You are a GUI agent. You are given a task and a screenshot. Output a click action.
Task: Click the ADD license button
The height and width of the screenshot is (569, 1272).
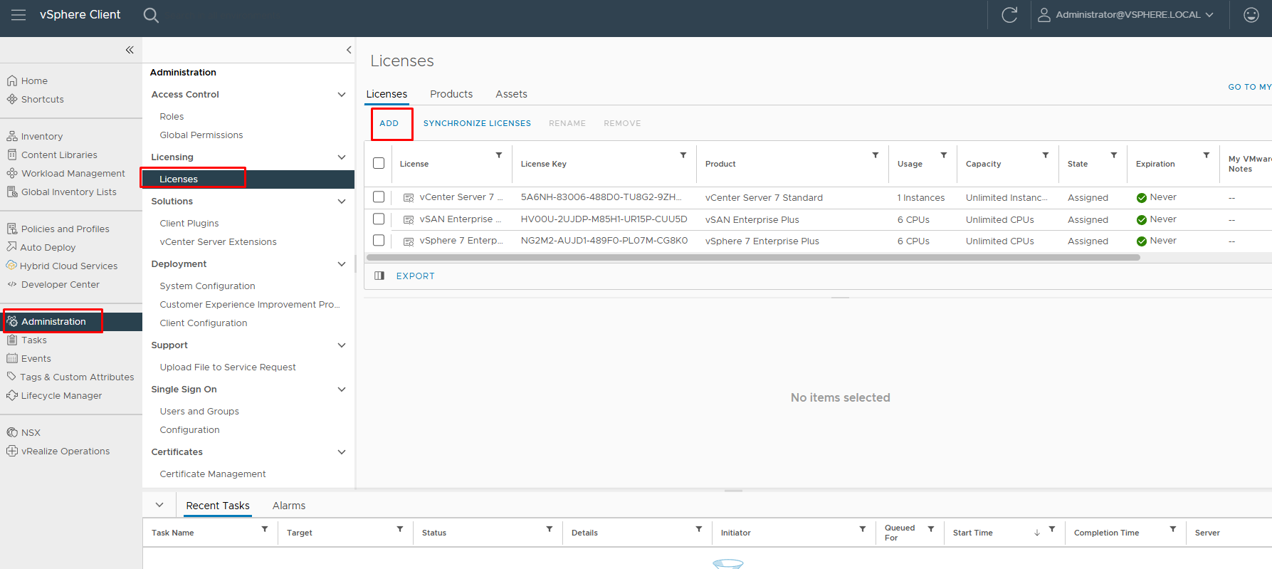[389, 123]
